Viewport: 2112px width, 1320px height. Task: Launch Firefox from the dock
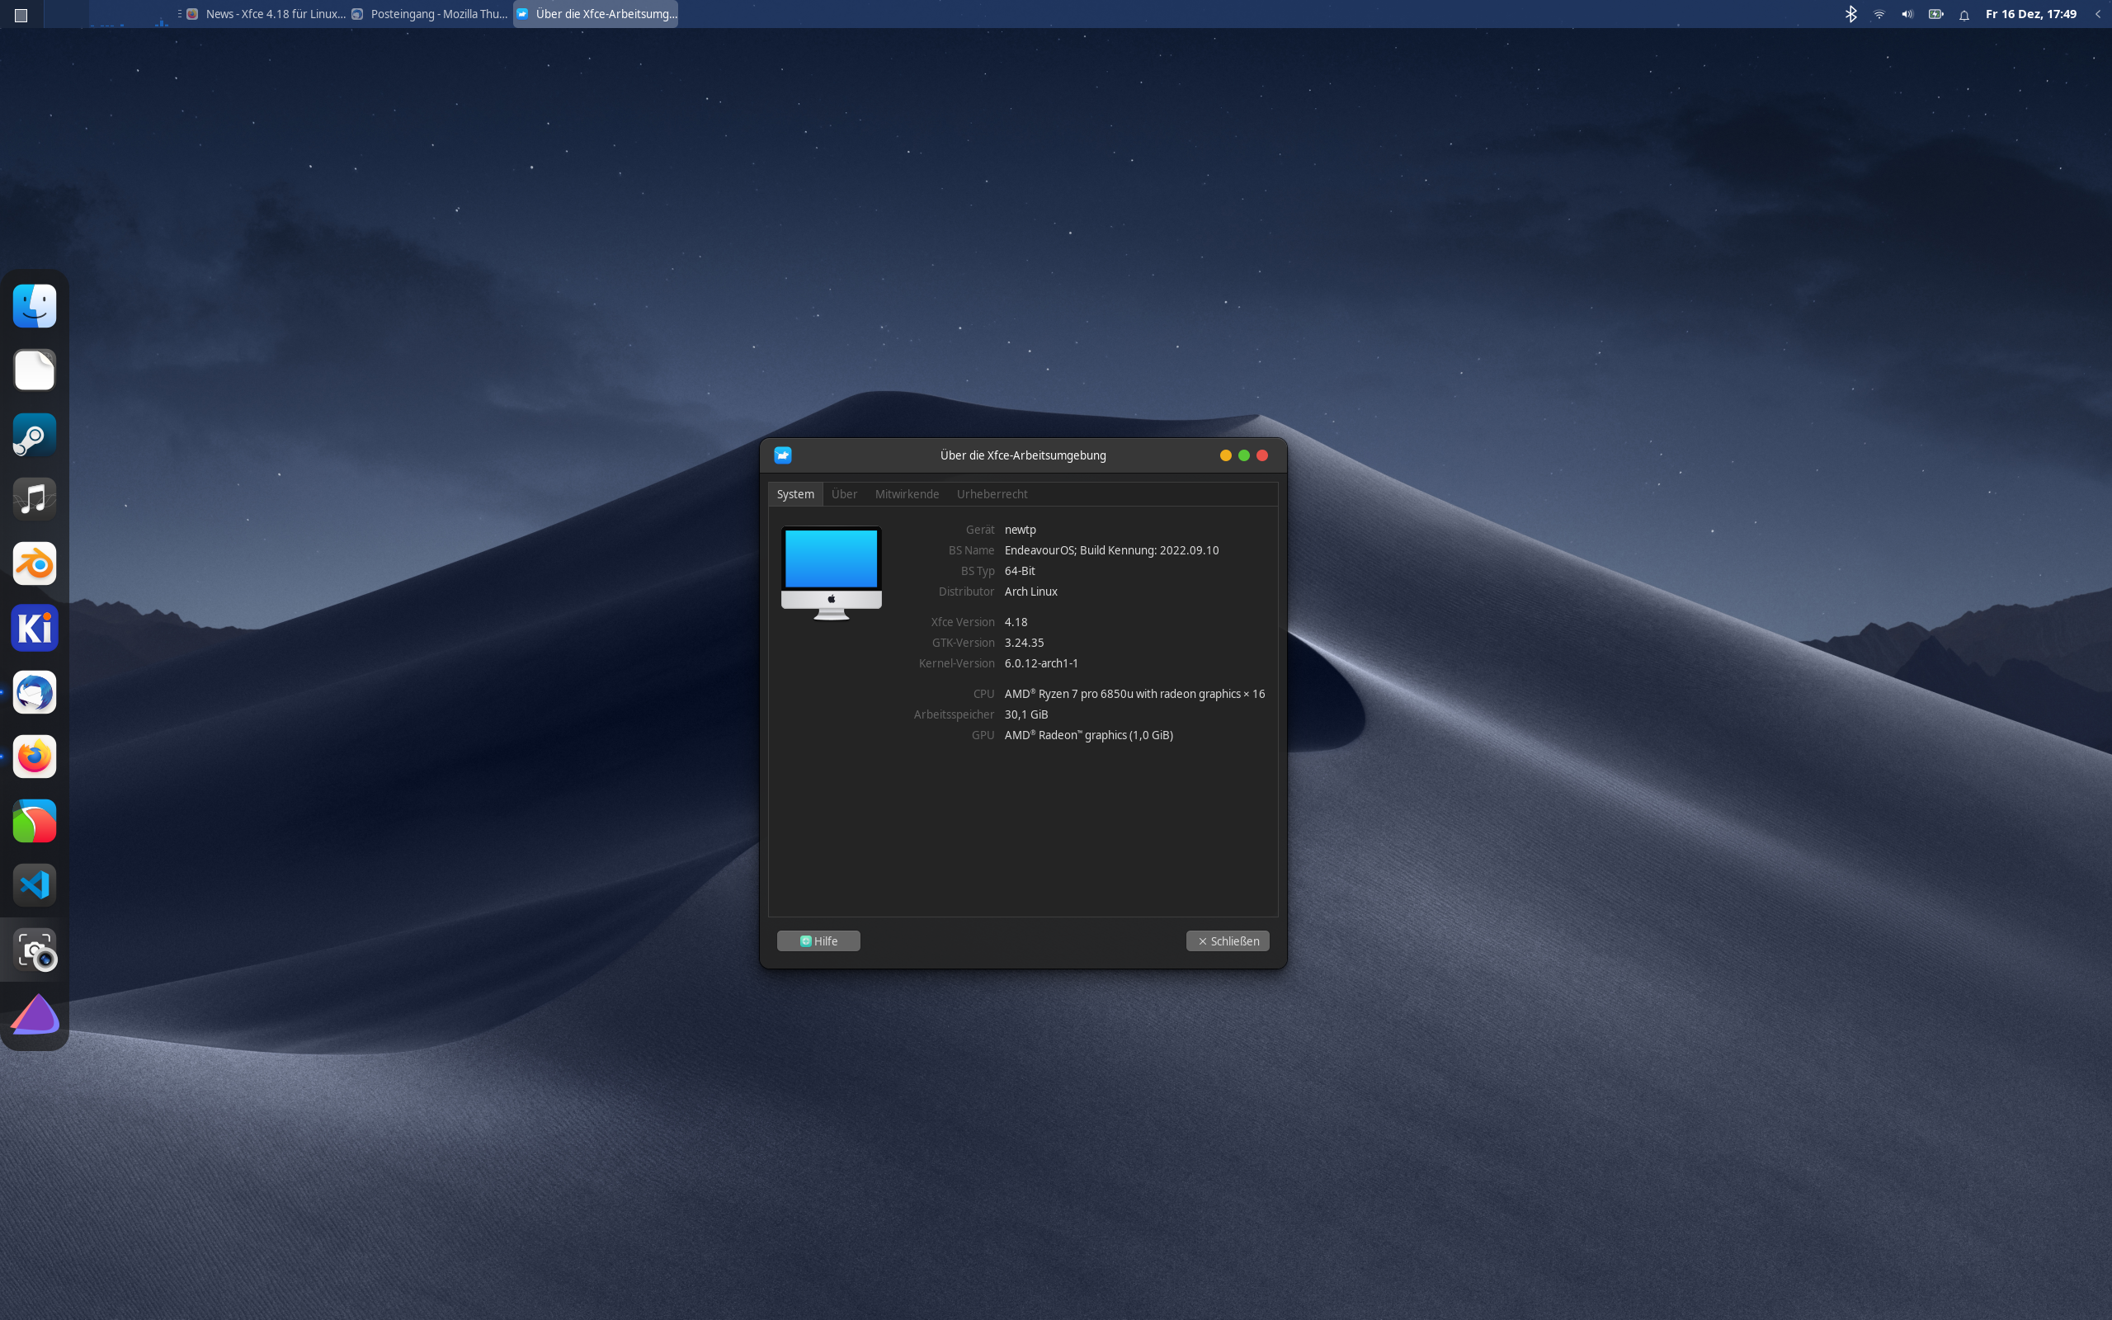tap(35, 757)
